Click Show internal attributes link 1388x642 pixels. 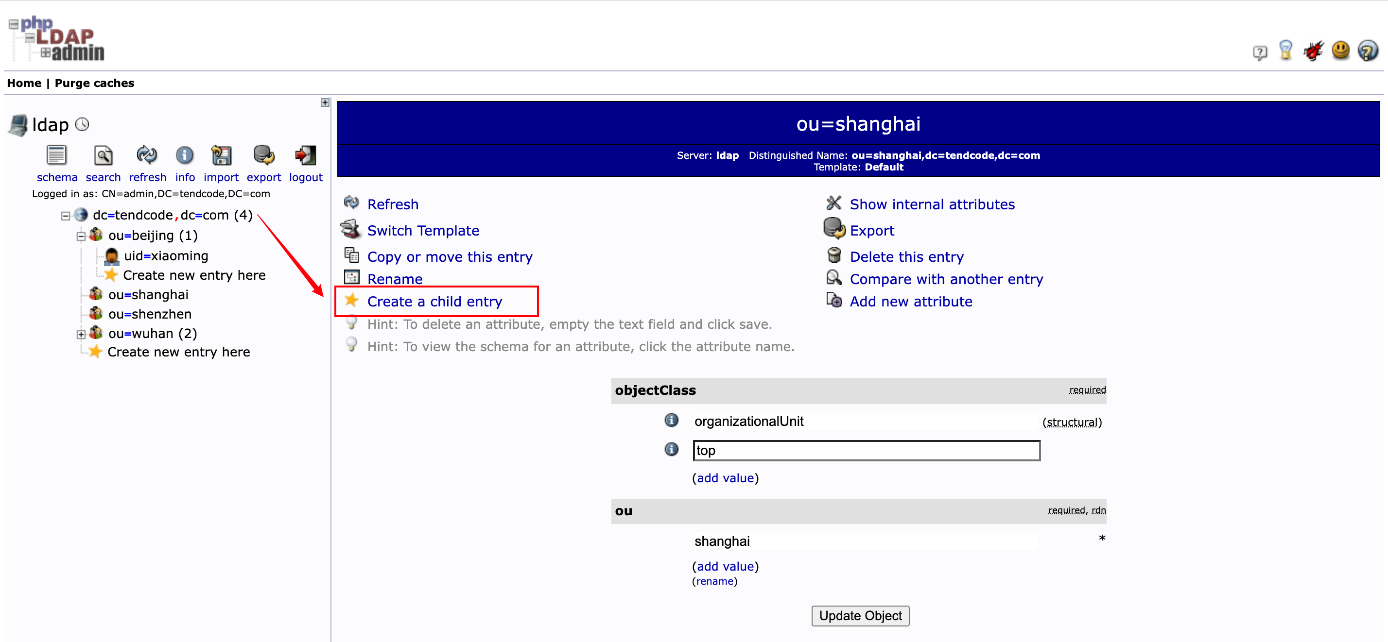pyautogui.click(x=932, y=204)
